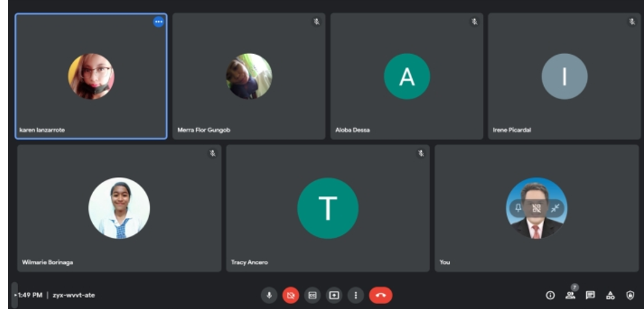Remove your tile from the grid

tap(536, 208)
